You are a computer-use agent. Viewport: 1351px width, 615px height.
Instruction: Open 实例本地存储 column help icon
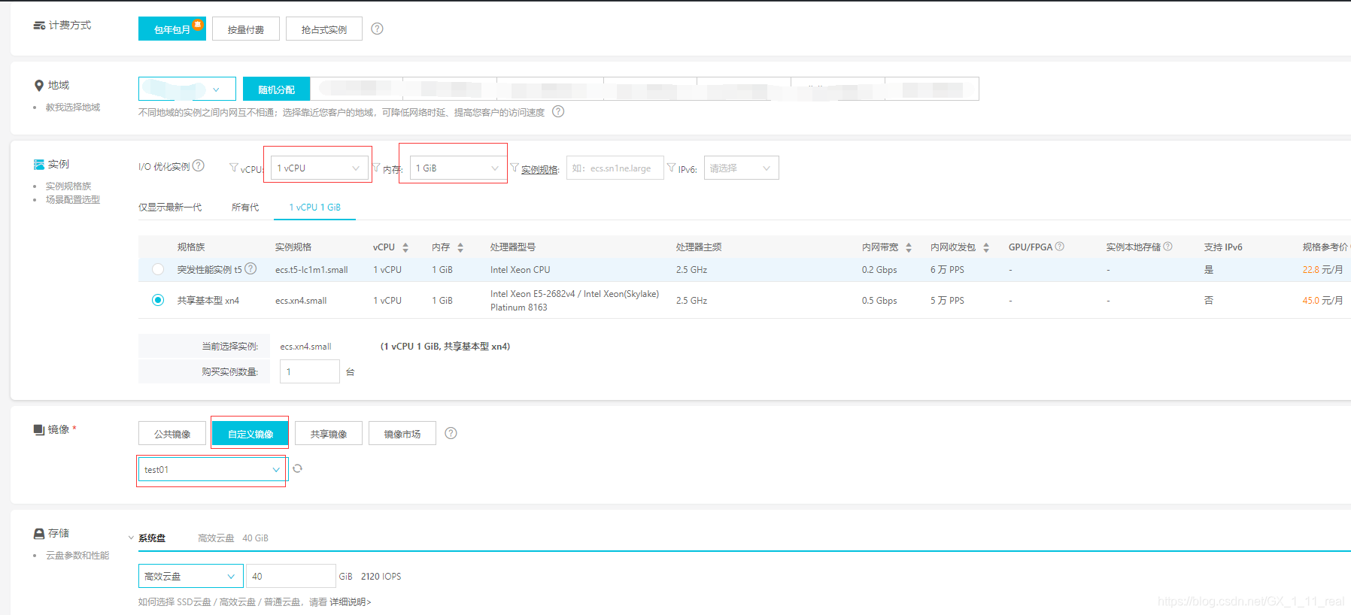click(1168, 247)
